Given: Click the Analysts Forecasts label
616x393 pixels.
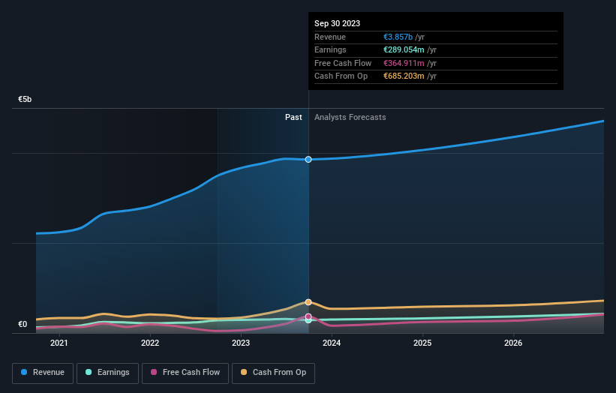Looking at the screenshot, I should click(x=350, y=118).
